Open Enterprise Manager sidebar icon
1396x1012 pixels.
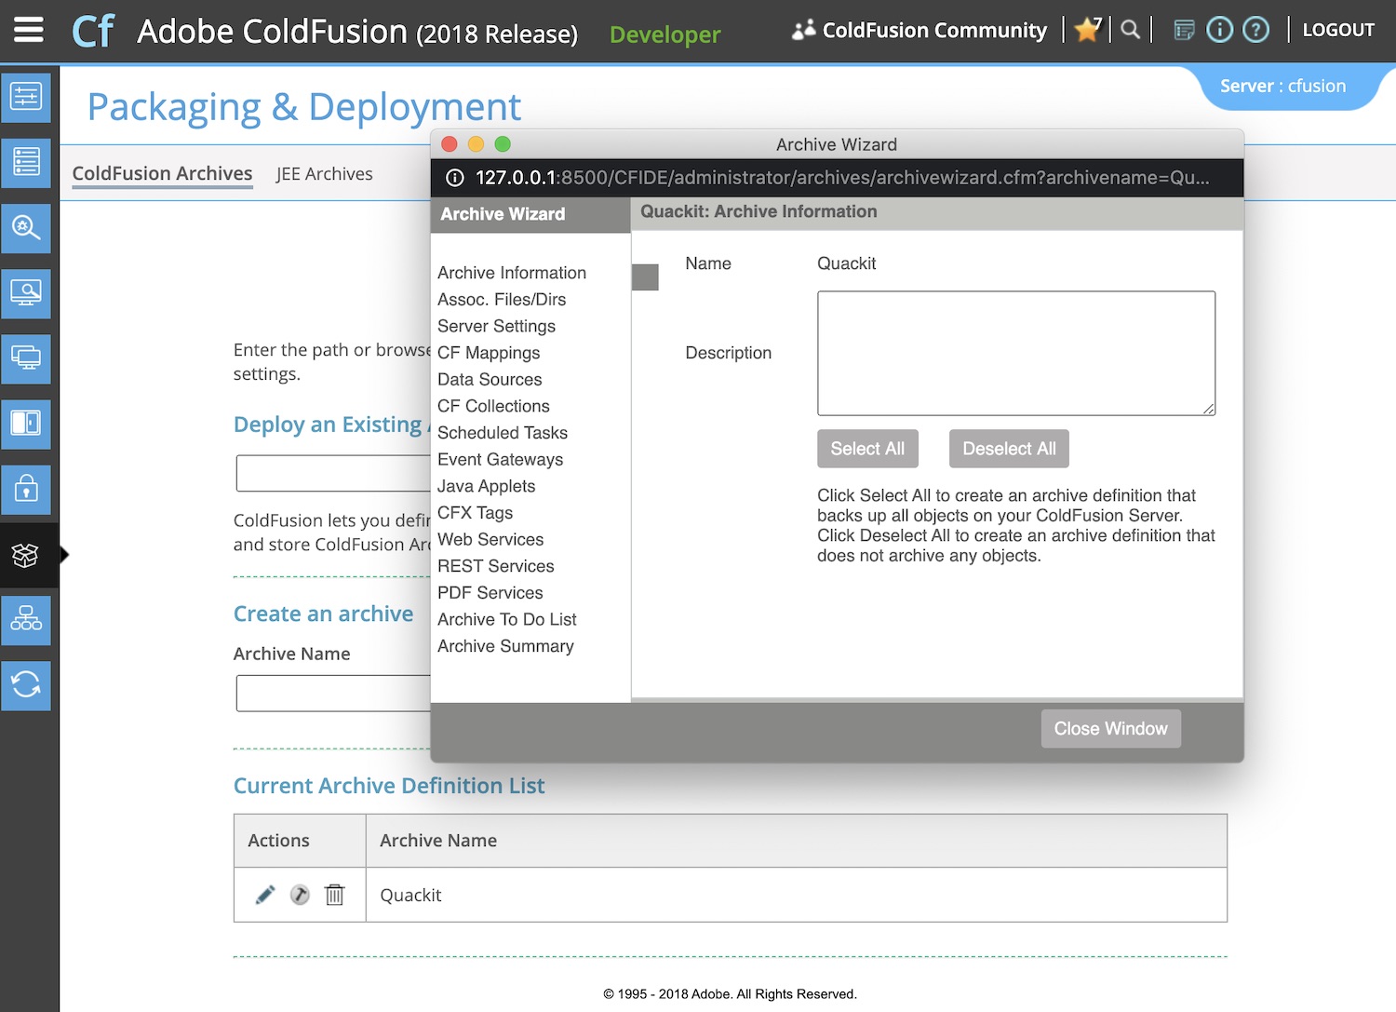click(26, 620)
